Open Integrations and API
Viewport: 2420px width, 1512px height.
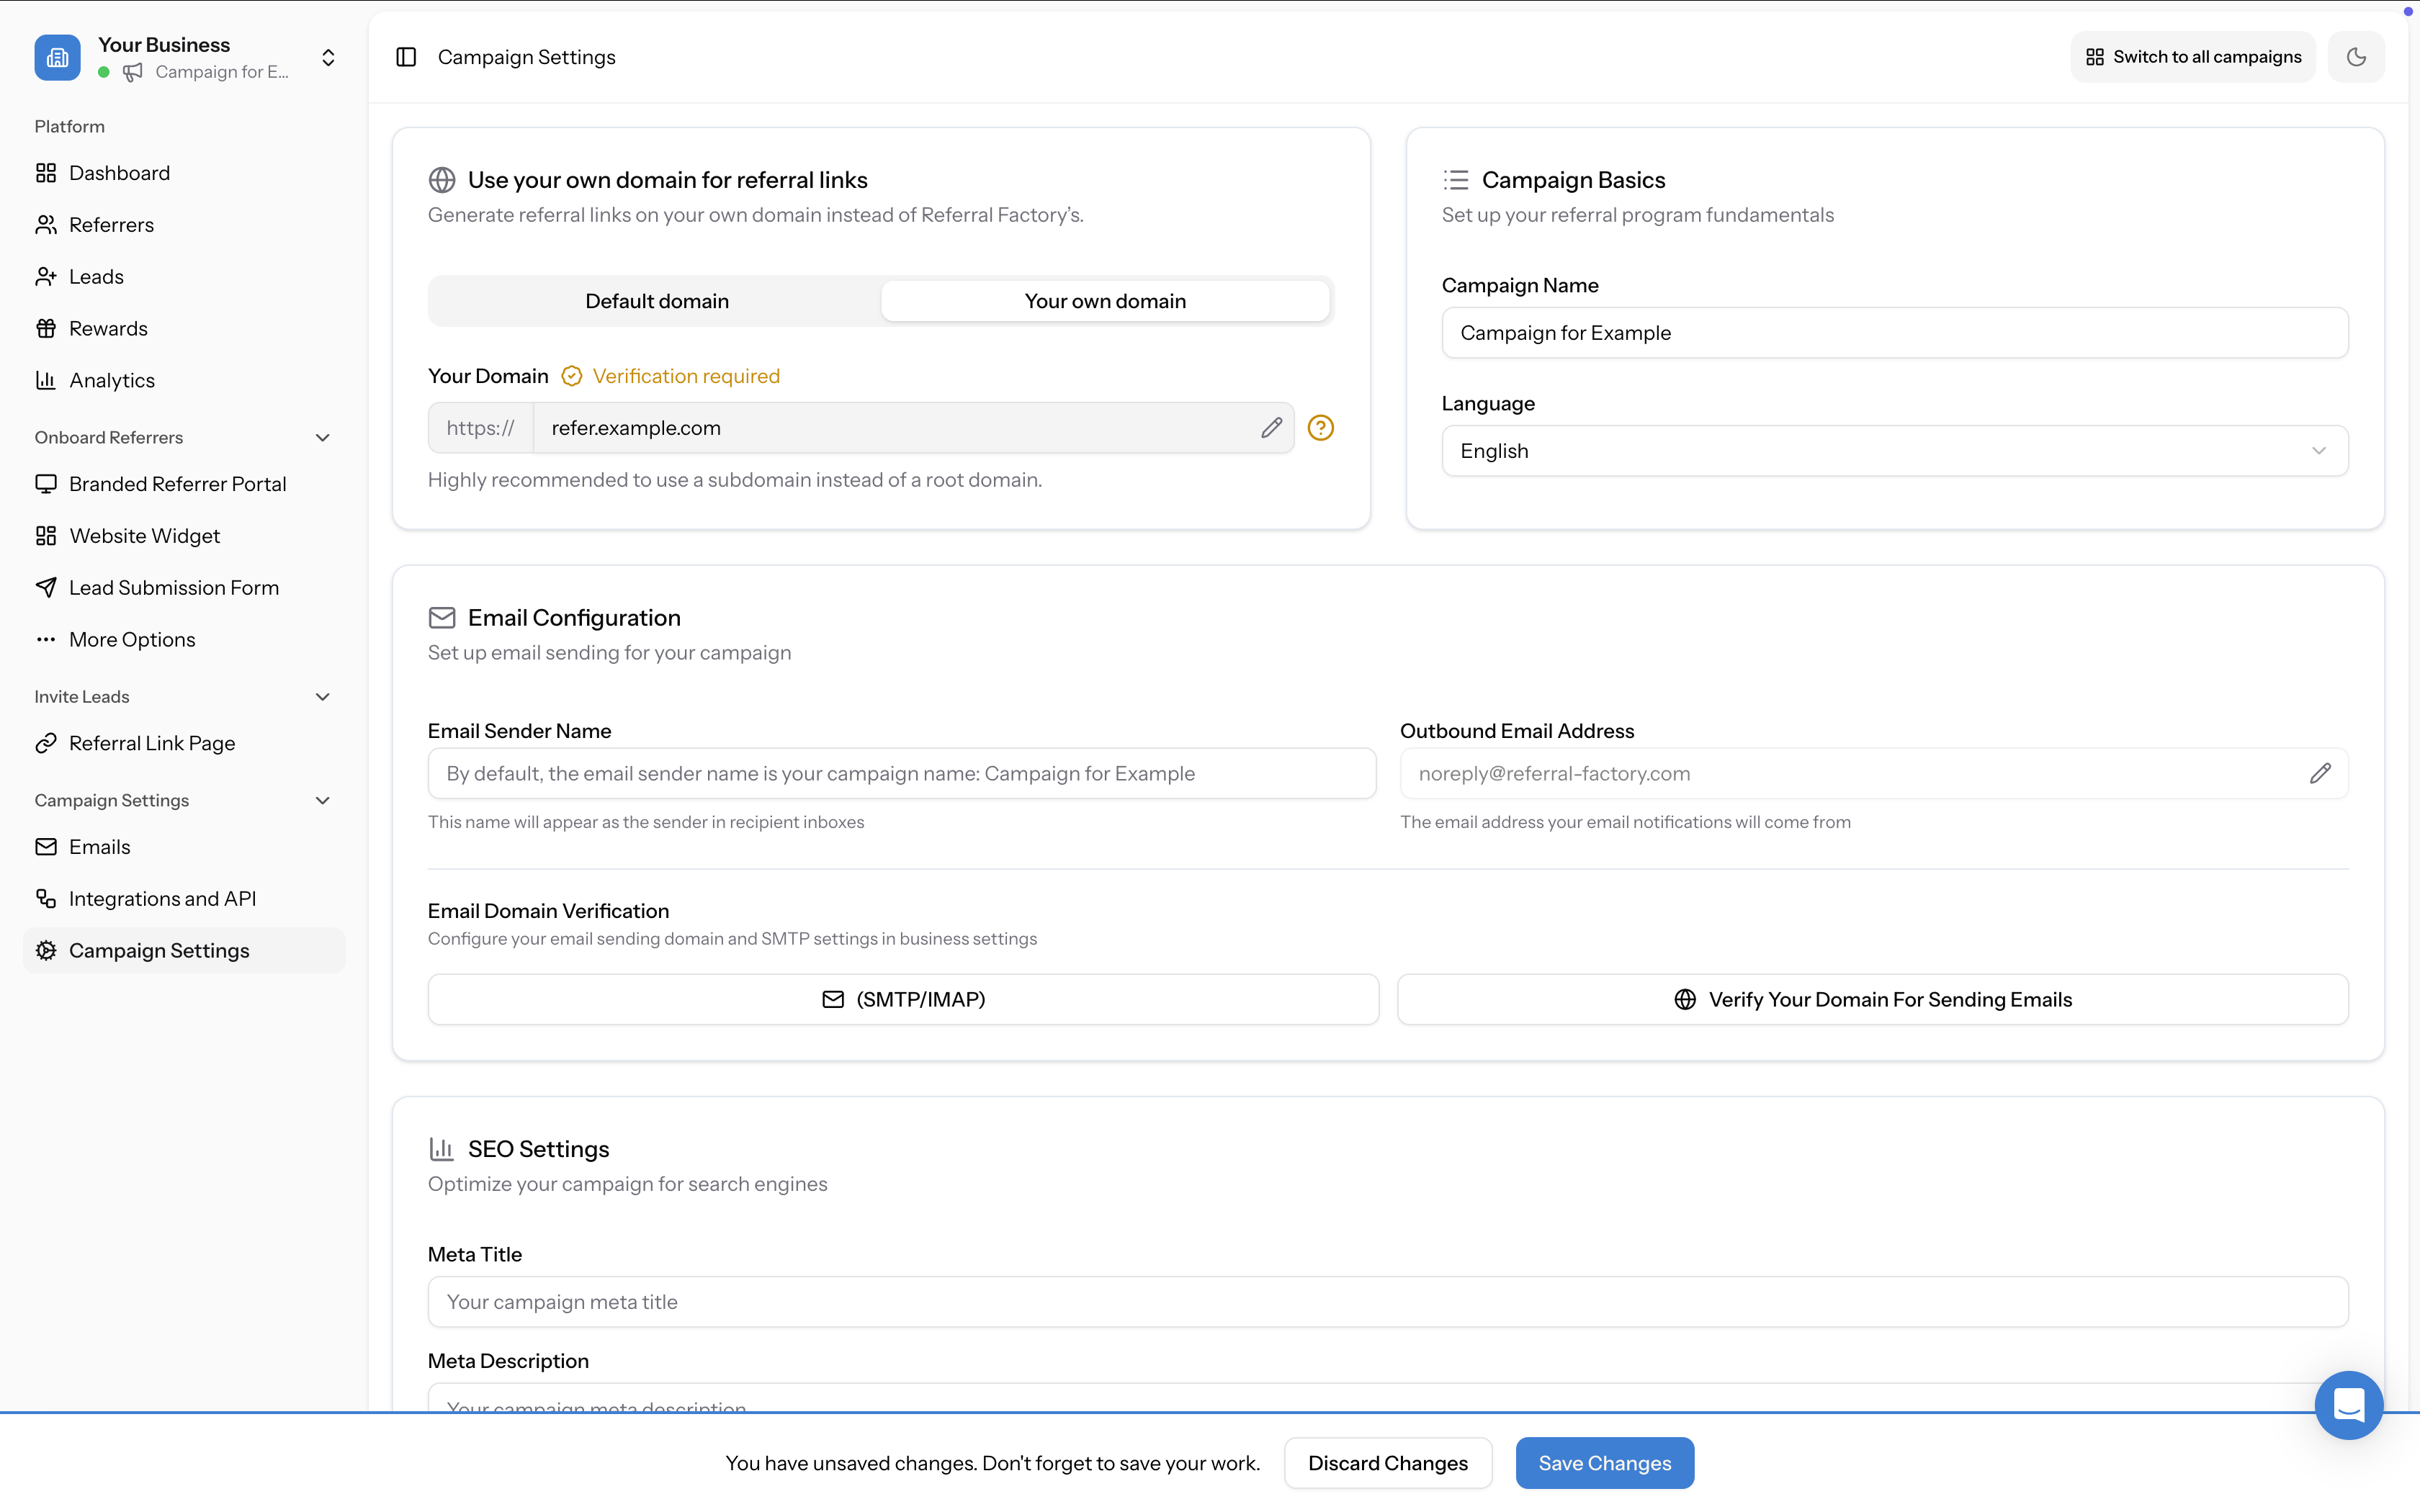[x=163, y=898]
